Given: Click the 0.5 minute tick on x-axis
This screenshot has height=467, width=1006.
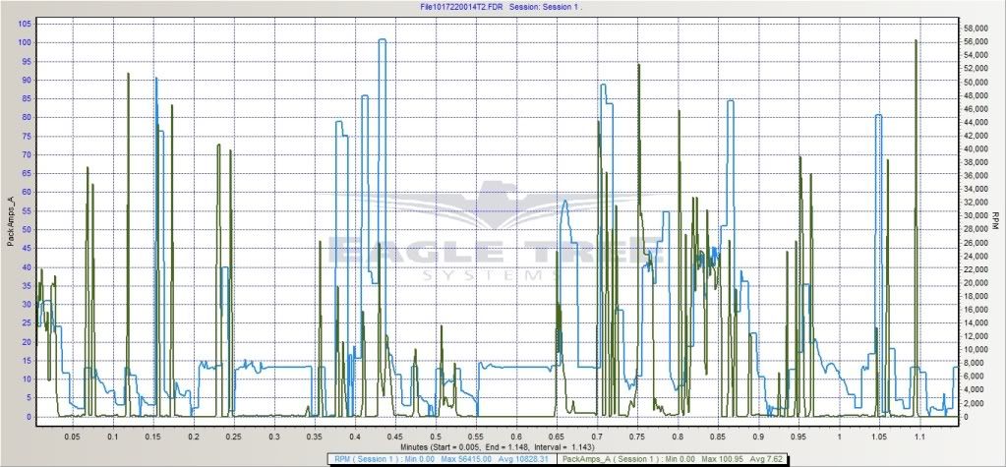Looking at the screenshot, I should pos(435,434).
